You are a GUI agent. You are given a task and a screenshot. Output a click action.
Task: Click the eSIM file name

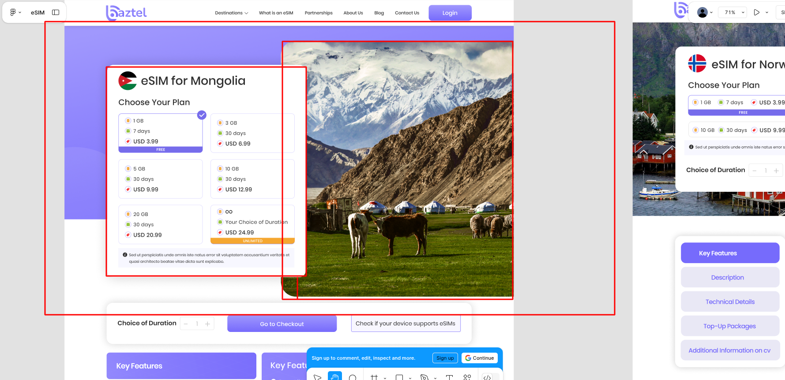pyautogui.click(x=38, y=12)
